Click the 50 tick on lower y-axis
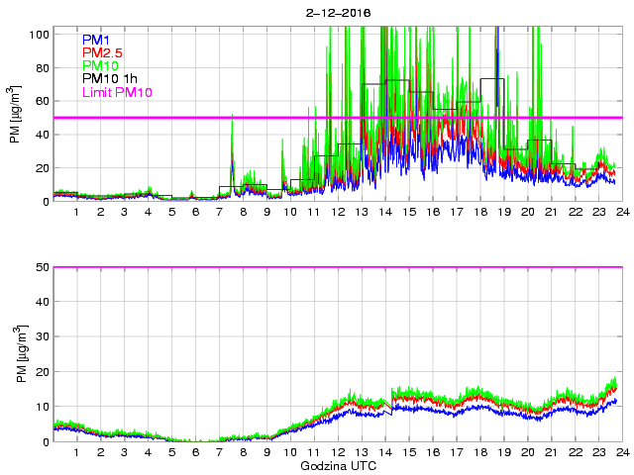The width and height of the screenshot is (634, 475). click(x=41, y=267)
